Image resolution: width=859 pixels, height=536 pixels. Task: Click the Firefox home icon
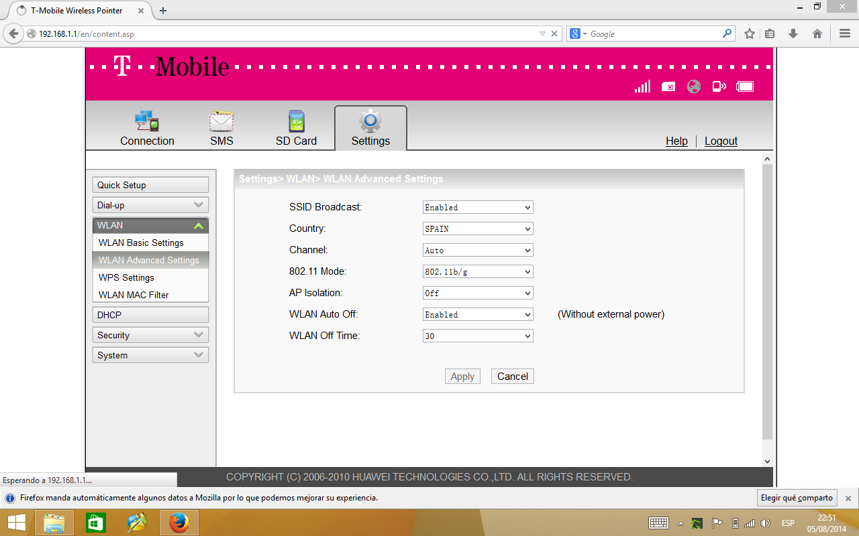coord(817,33)
